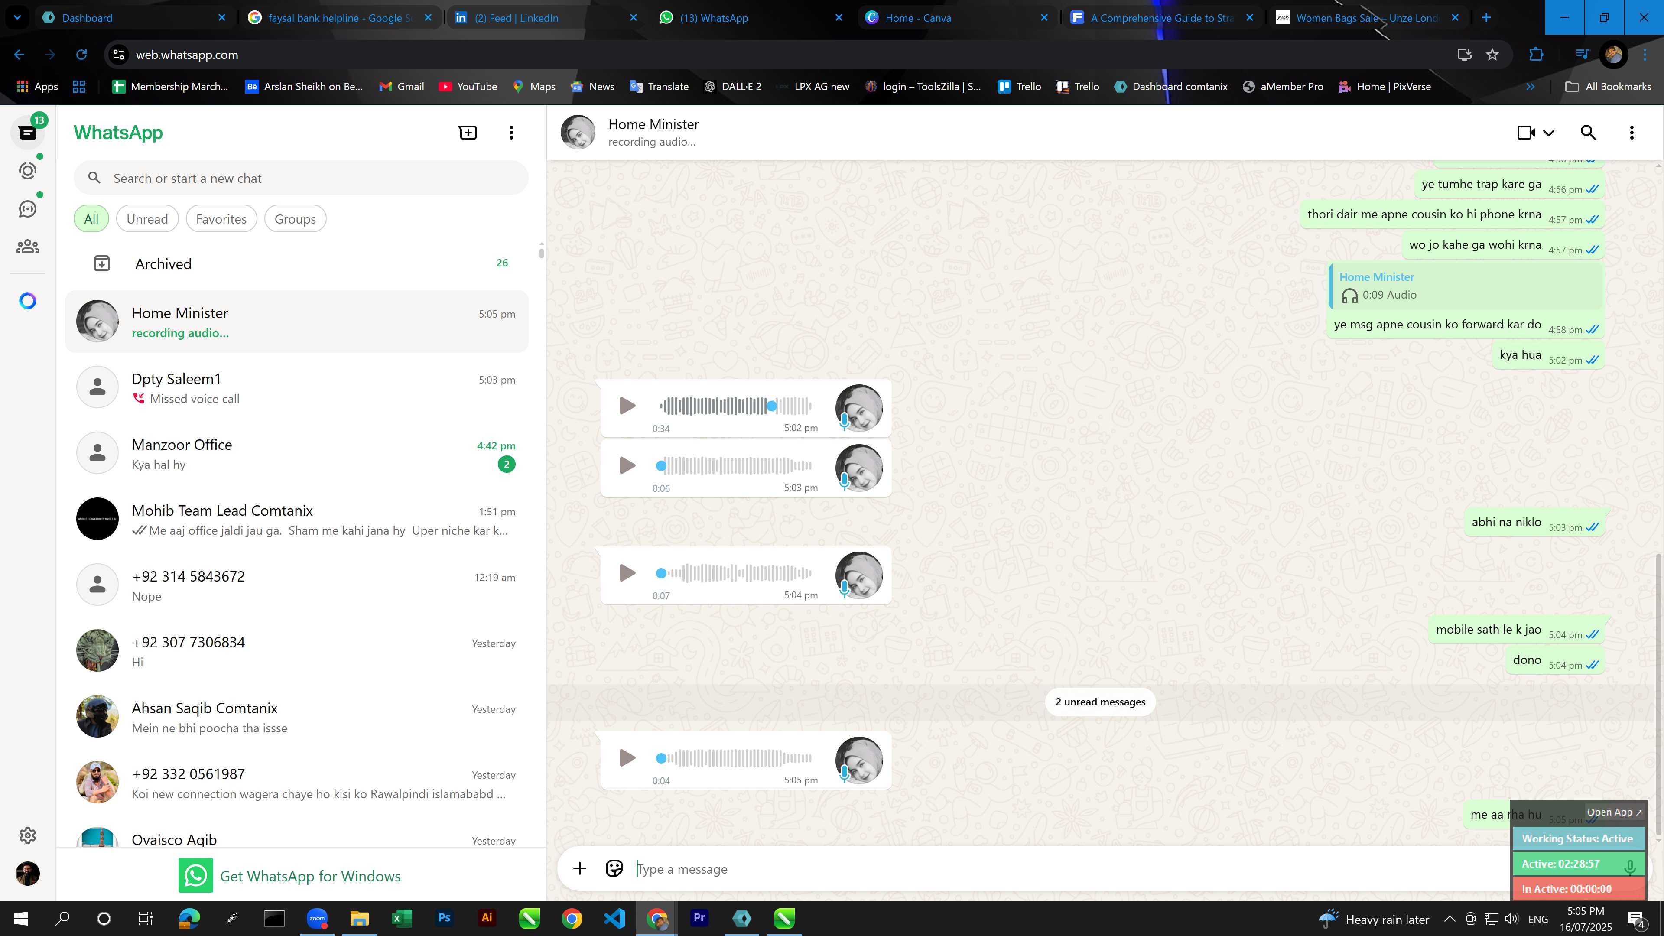The image size is (1664, 936).
Task: Open the Extensions puzzle icon
Action: [x=1536, y=55]
